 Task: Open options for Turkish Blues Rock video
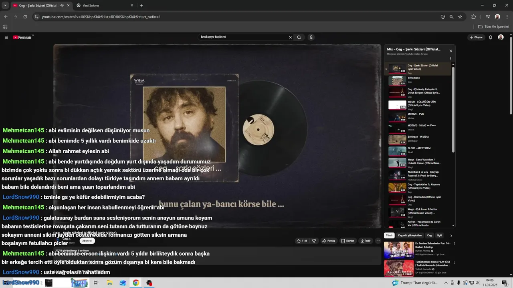point(454,262)
